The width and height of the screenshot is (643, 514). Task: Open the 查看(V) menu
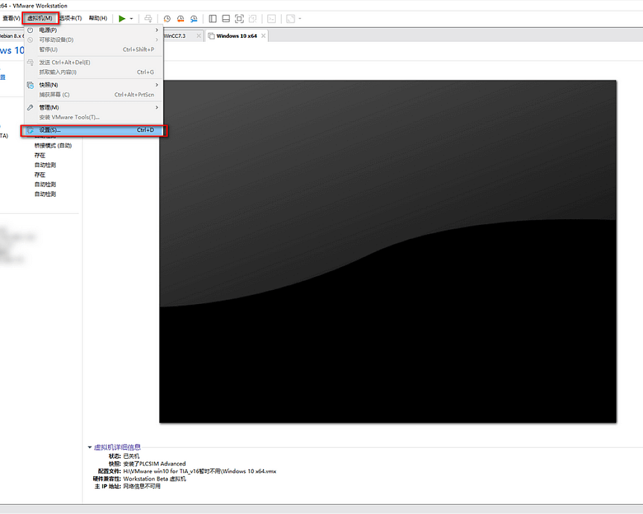tap(12, 18)
